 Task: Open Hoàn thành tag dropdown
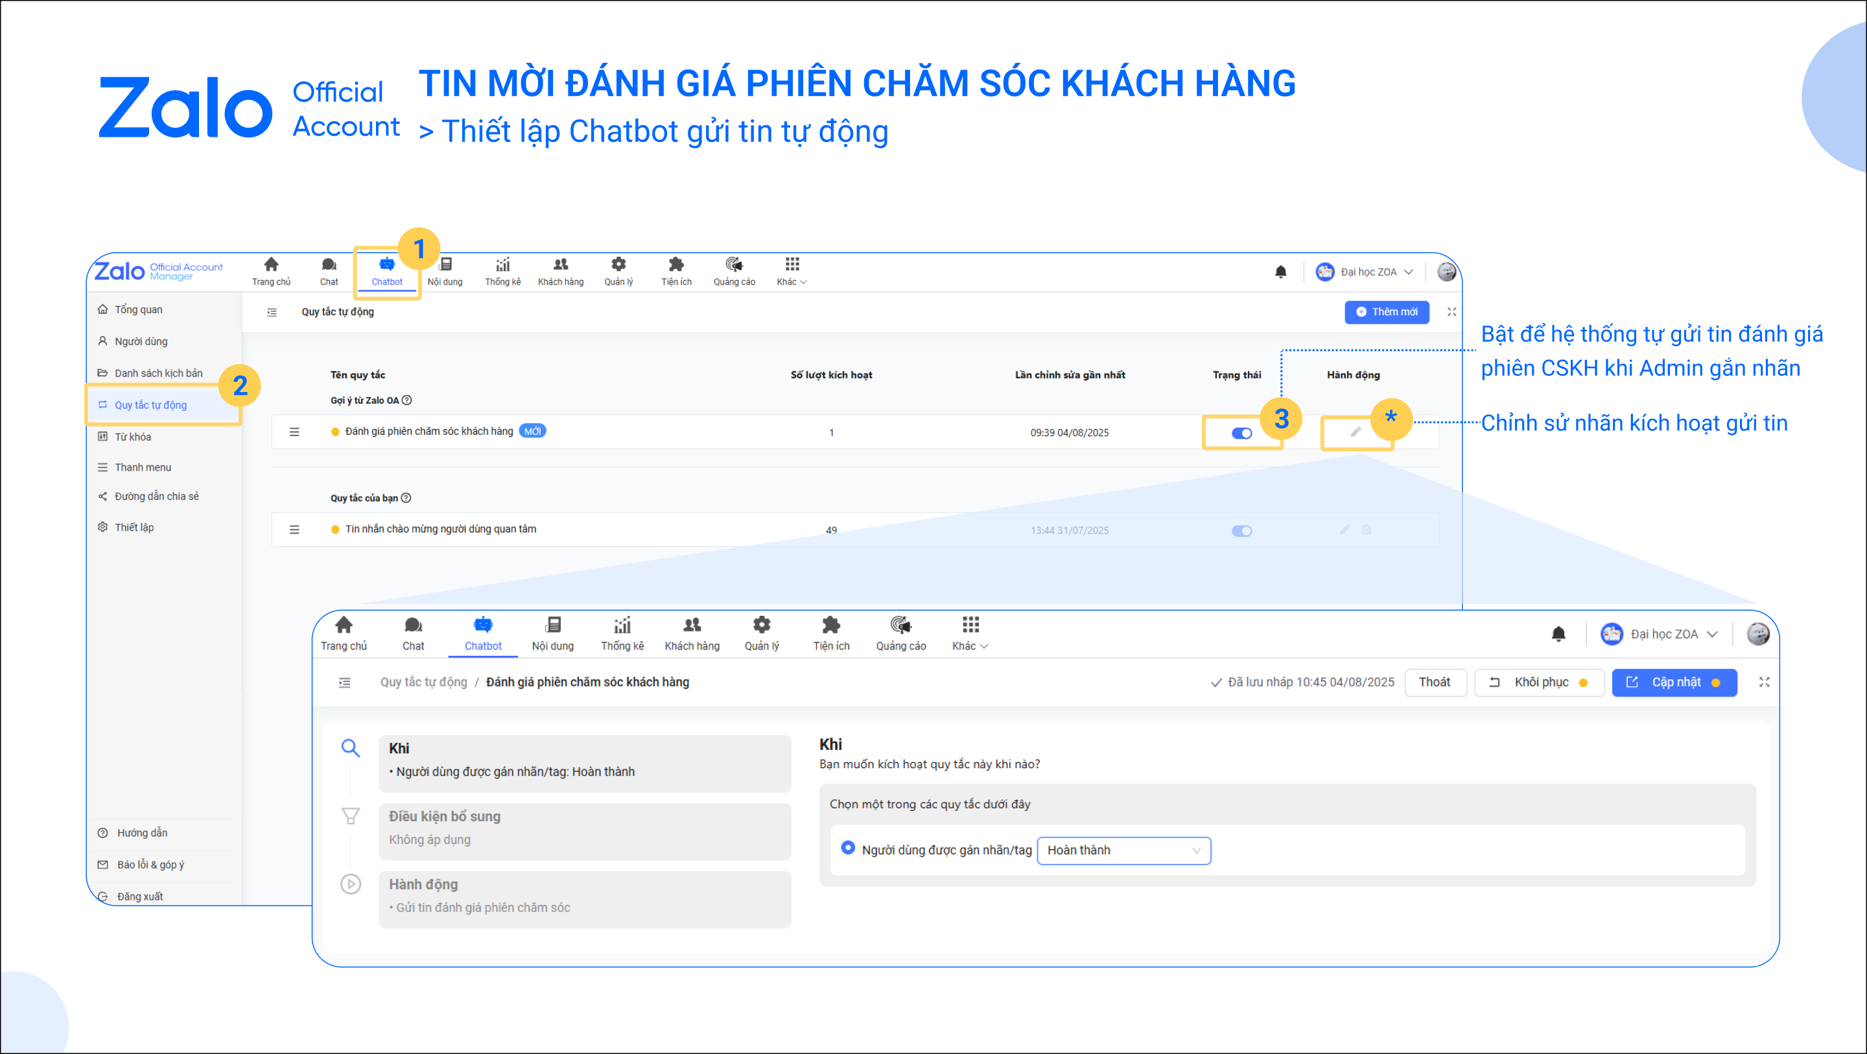(1123, 850)
